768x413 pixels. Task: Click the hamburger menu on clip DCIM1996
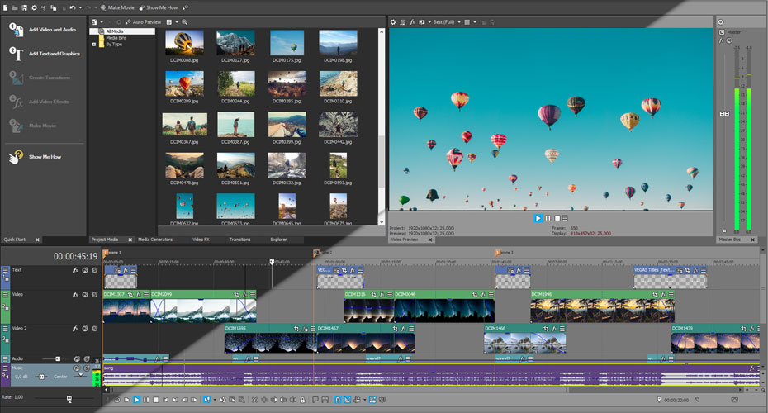coord(671,294)
